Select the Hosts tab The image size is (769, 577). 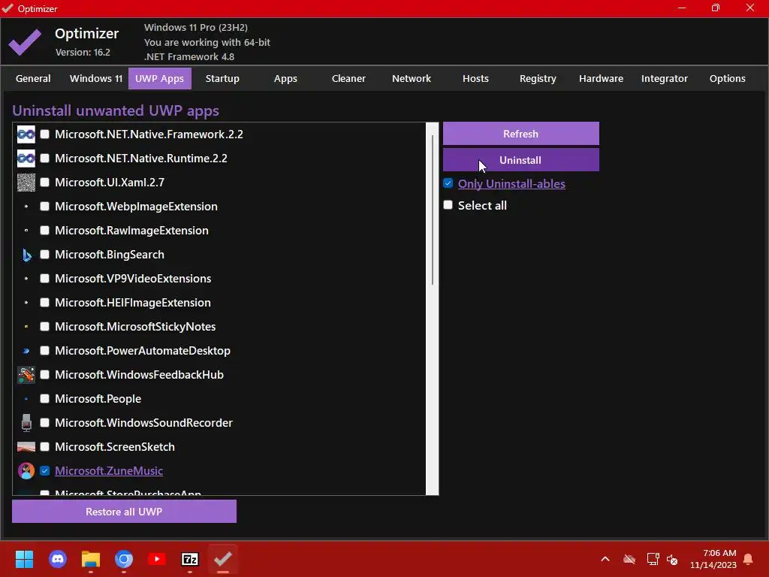point(475,78)
